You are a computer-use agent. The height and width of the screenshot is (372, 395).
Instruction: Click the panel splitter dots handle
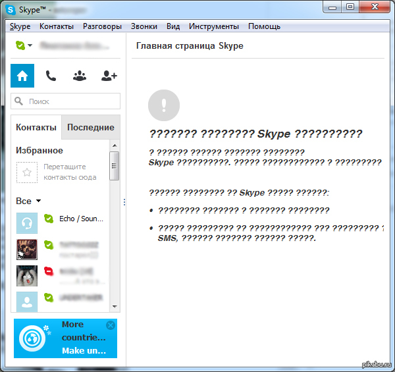tap(124, 202)
